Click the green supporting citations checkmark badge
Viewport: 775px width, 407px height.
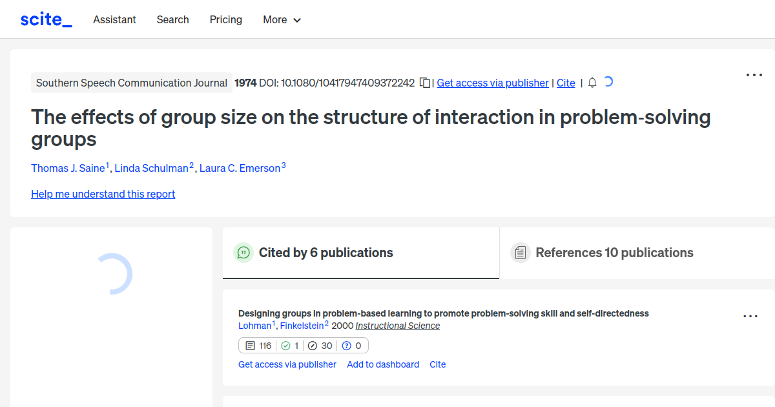289,345
